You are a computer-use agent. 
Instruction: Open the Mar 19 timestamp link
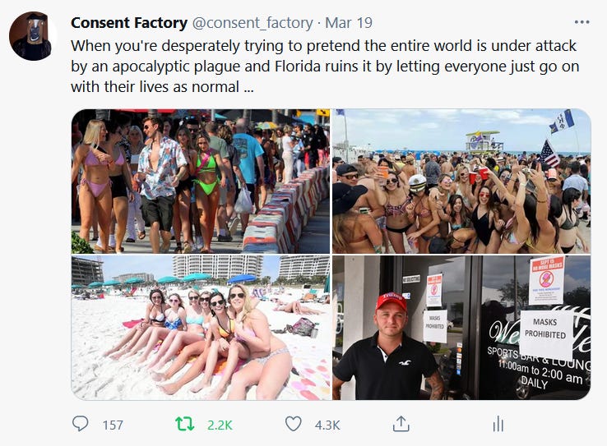pyautogui.click(x=349, y=23)
